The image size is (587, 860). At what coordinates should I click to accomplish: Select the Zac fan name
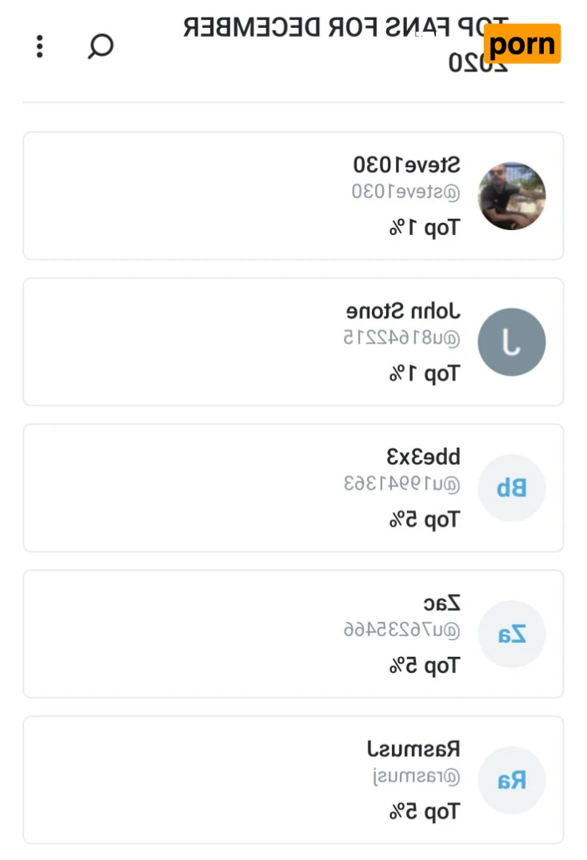(x=441, y=603)
